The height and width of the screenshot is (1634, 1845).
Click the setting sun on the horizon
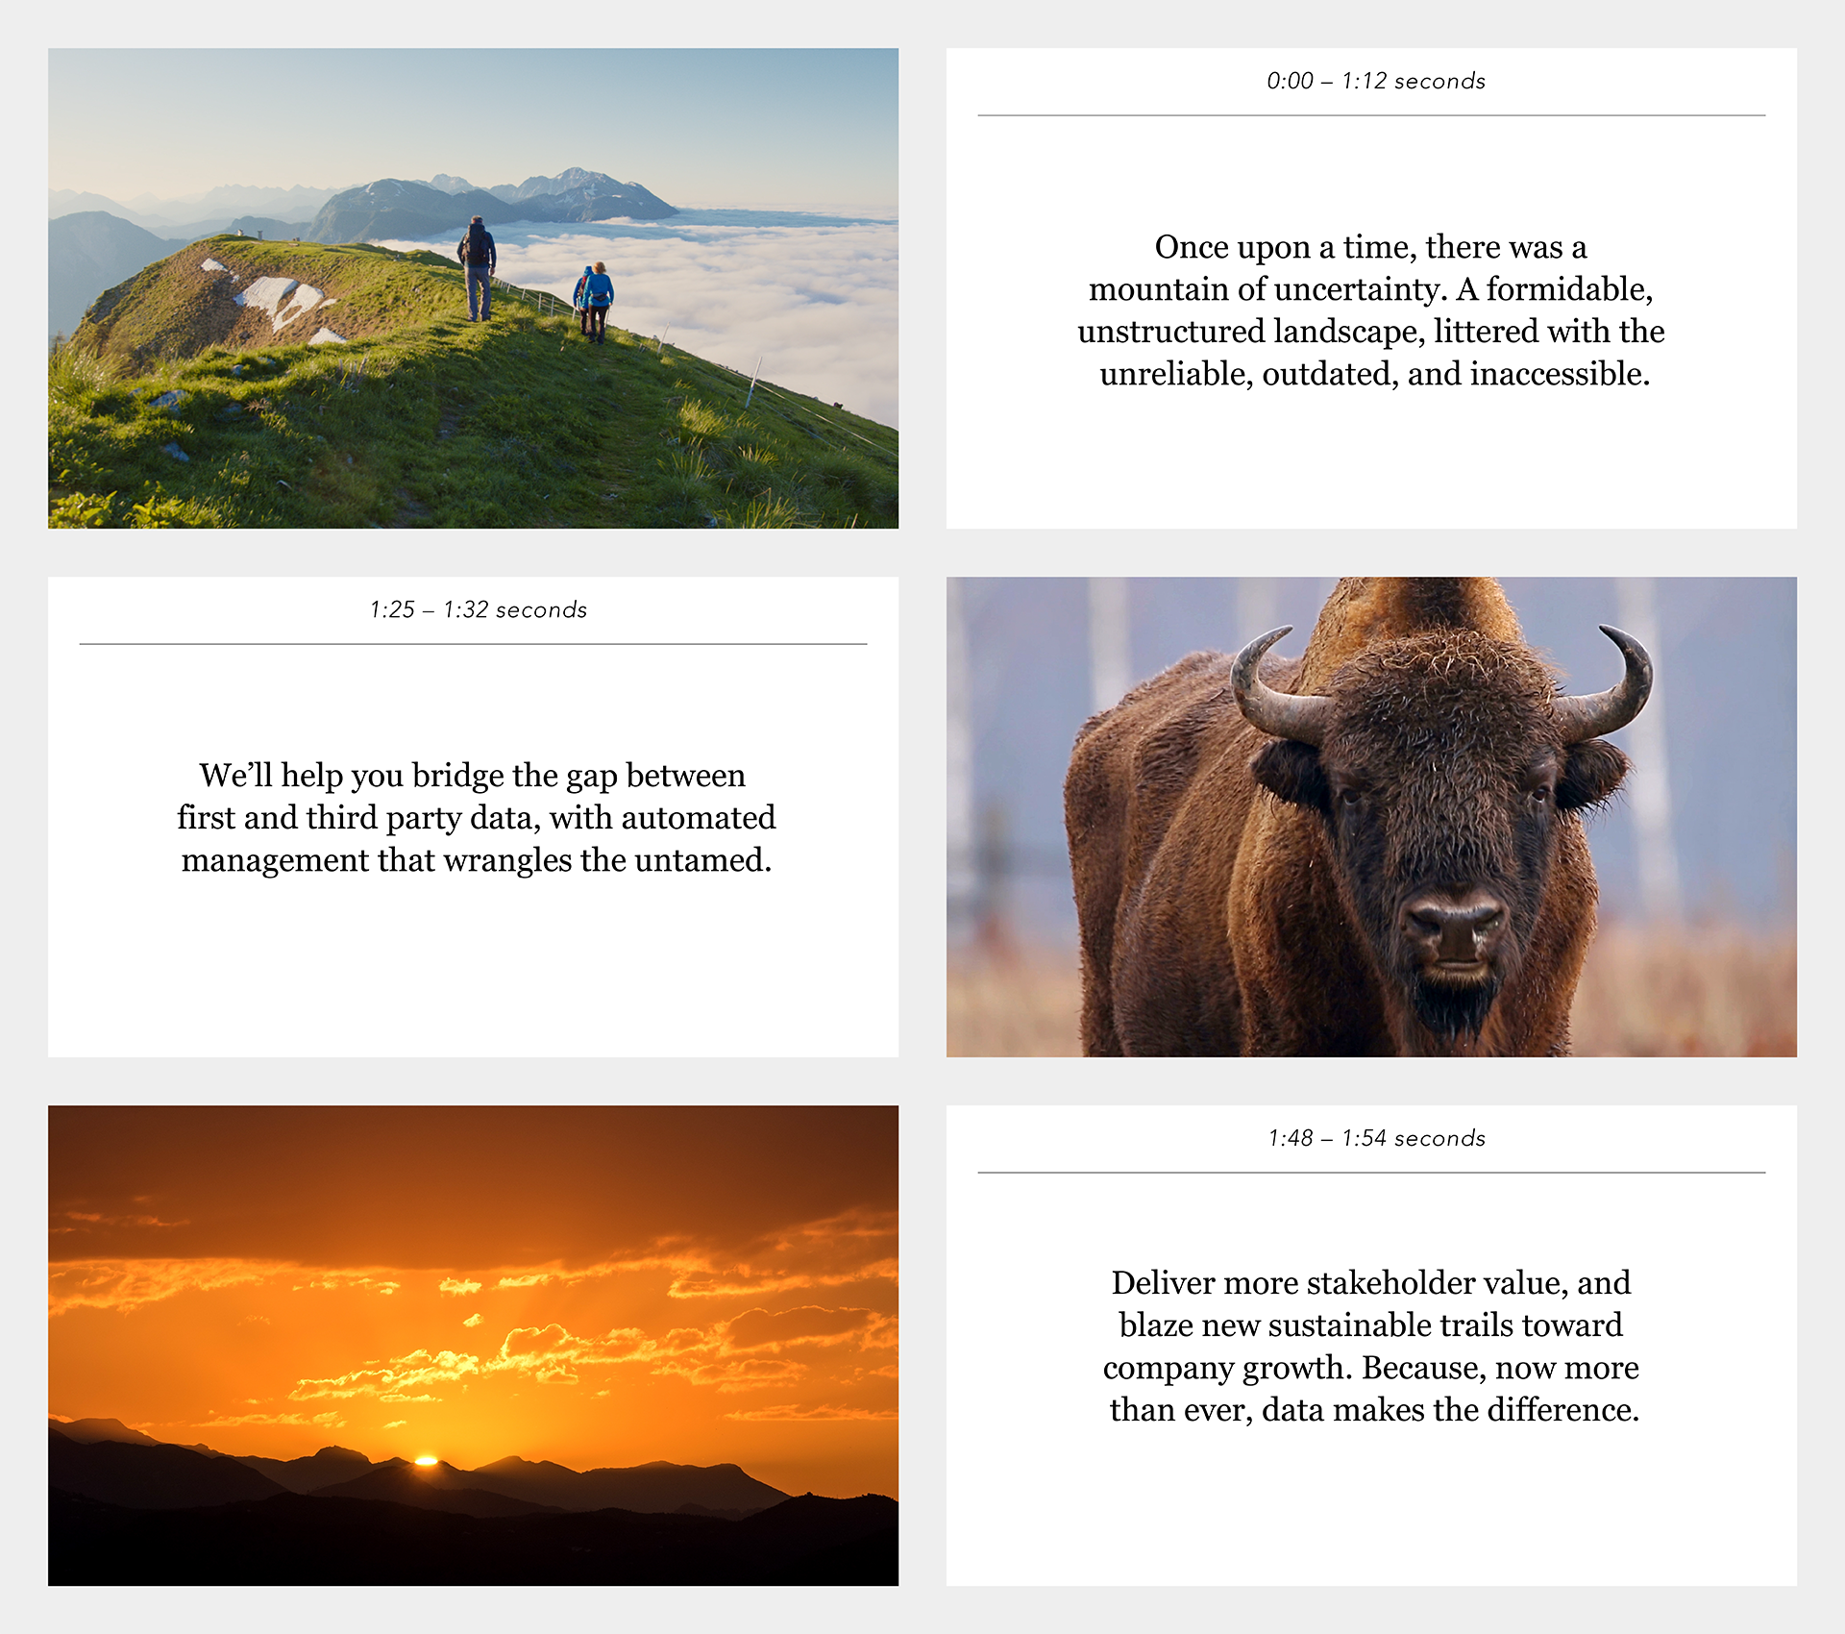[426, 1461]
